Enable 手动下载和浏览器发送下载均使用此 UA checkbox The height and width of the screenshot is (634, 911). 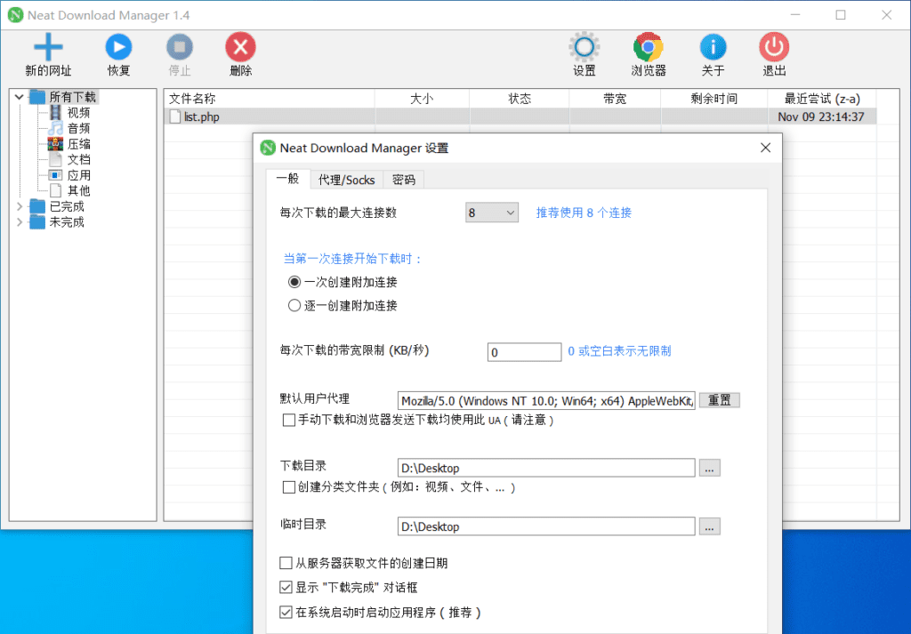pyautogui.click(x=289, y=420)
